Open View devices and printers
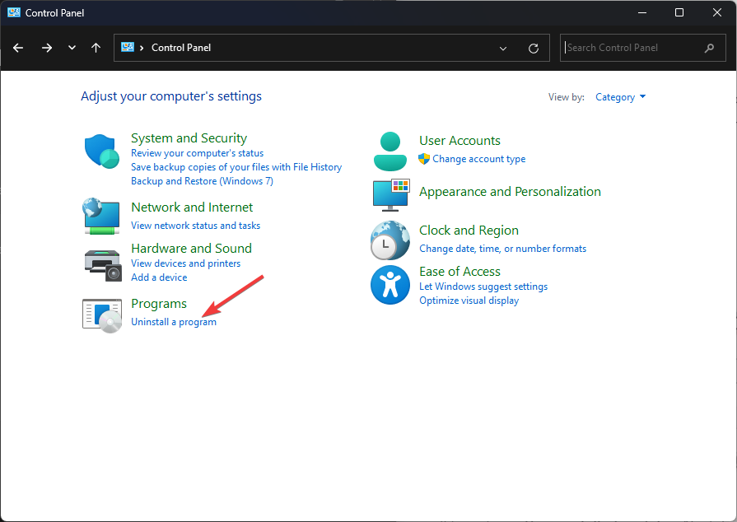Screen dimensions: 737x522 (185, 263)
